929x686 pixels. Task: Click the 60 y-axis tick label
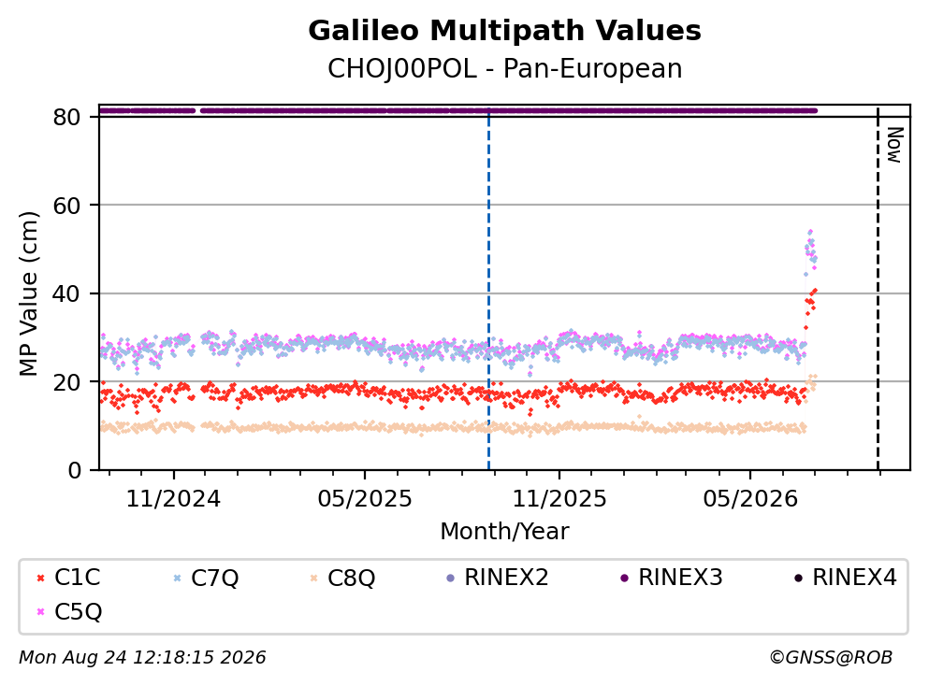click(66, 206)
